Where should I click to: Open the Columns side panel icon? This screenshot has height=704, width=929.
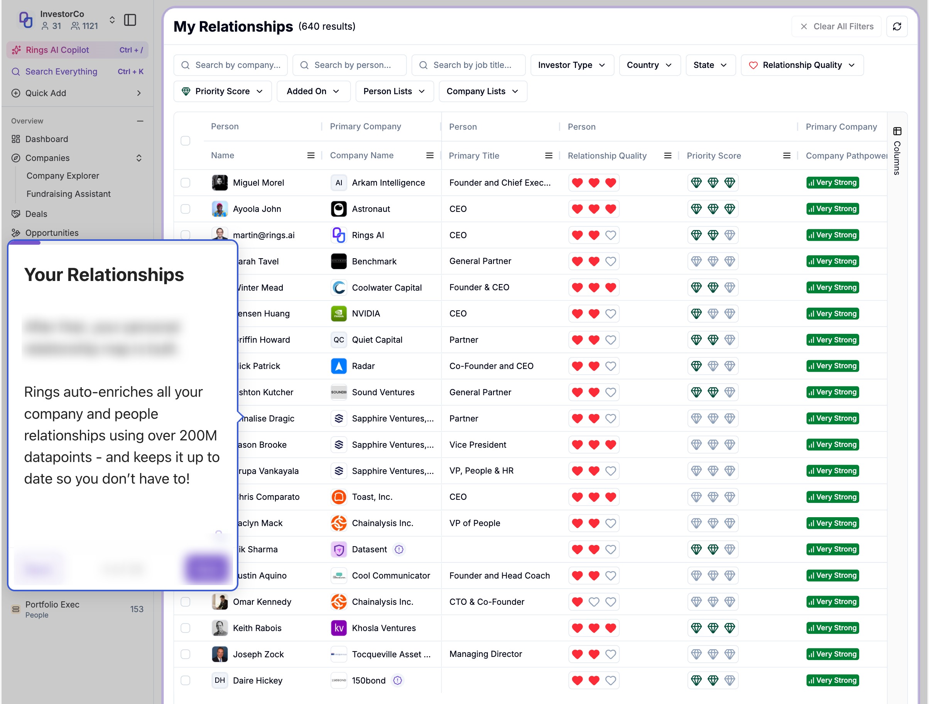897,132
